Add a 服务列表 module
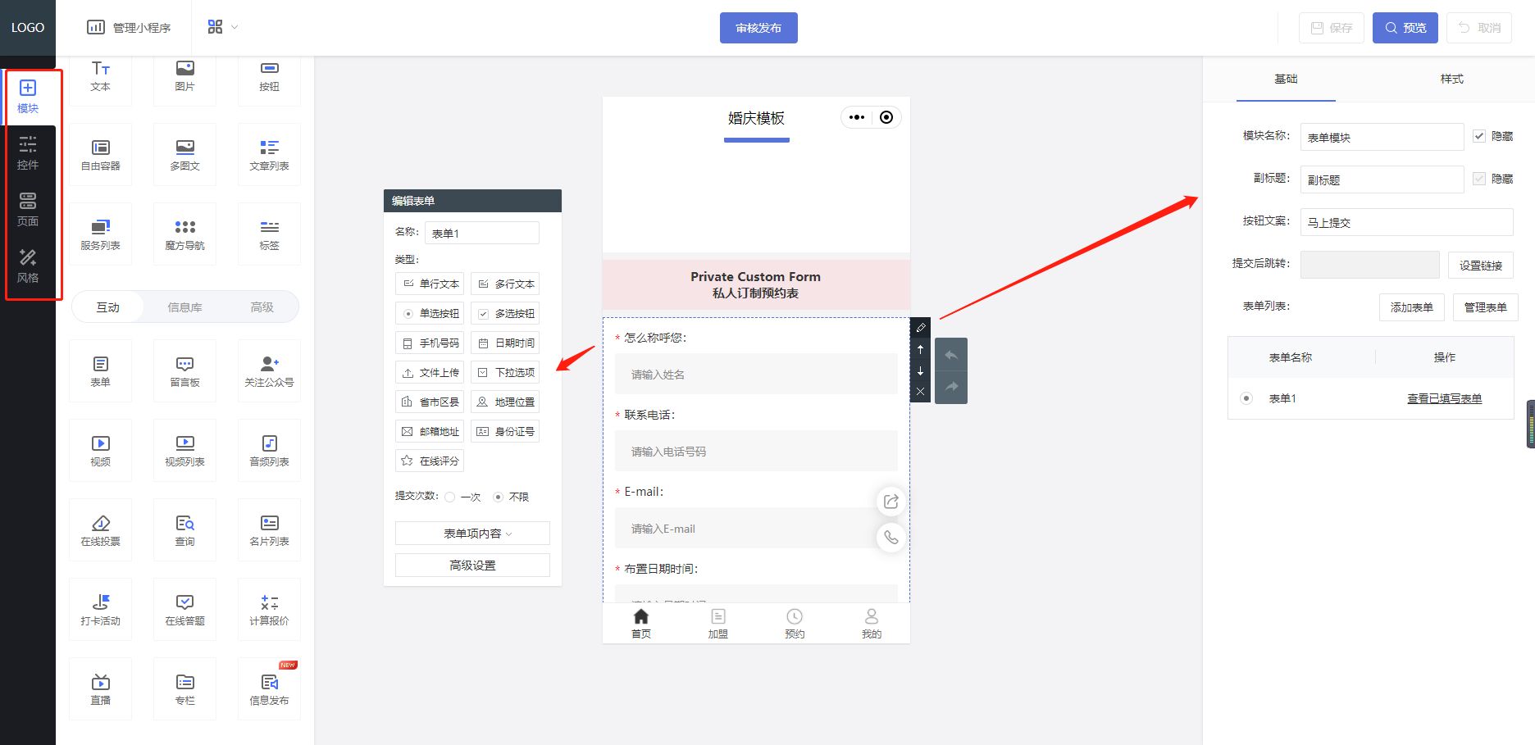1535x745 pixels. (x=100, y=234)
